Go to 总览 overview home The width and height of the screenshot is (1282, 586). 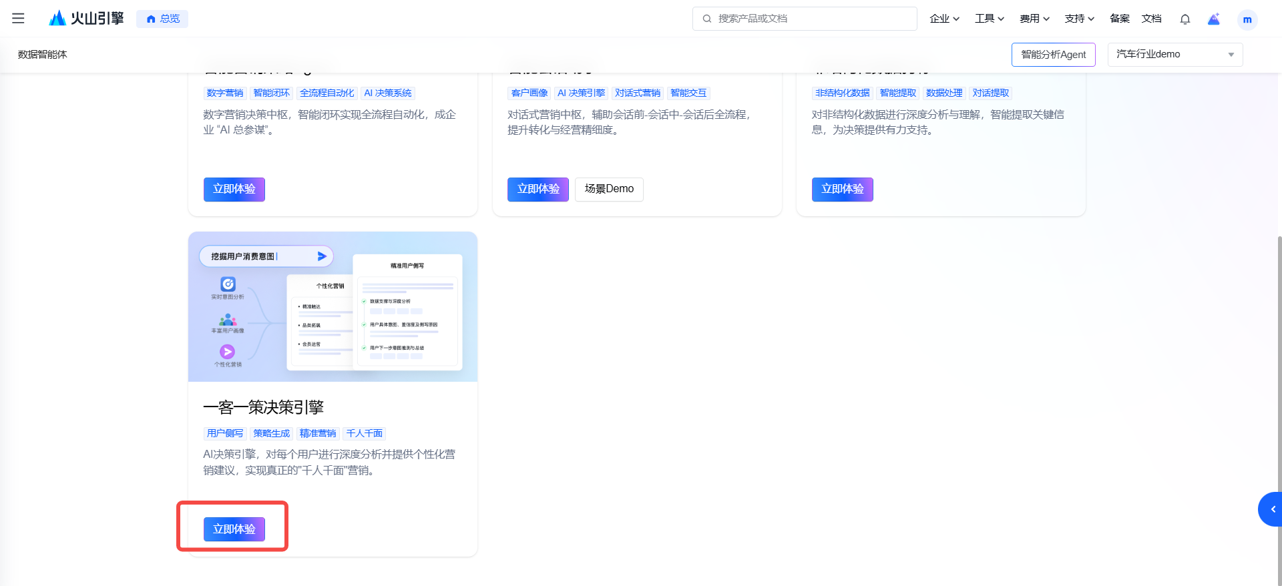(162, 19)
